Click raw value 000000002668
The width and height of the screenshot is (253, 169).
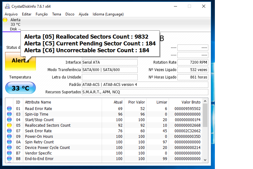(188, 125)
